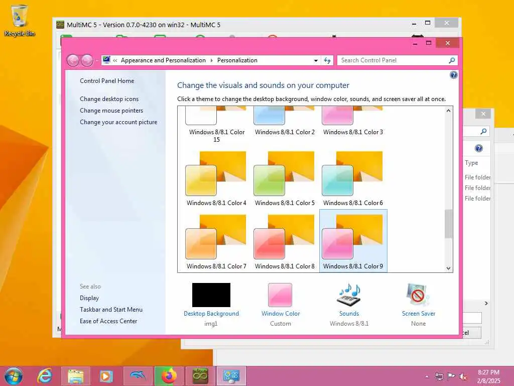Maximize the MultiMC 5 window
Screen dimensions: 514x386
(x=428, y=23)
